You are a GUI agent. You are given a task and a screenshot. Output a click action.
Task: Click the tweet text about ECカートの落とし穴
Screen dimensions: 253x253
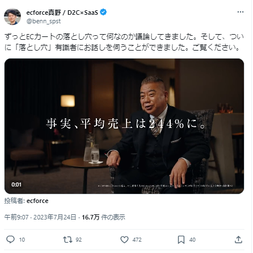(x=124, y=42)
